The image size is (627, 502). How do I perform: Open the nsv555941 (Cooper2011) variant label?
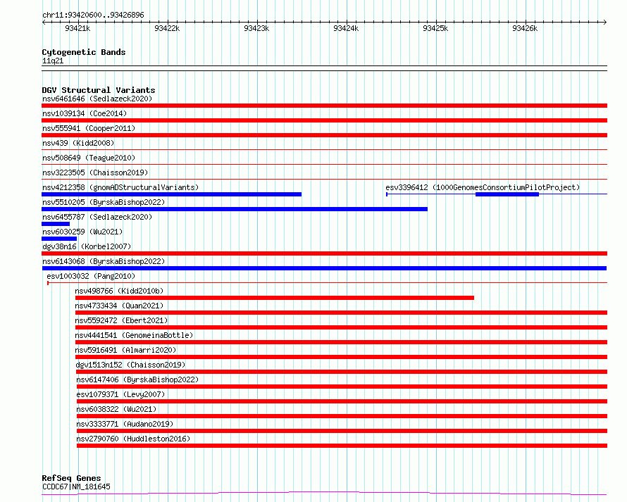89,128
